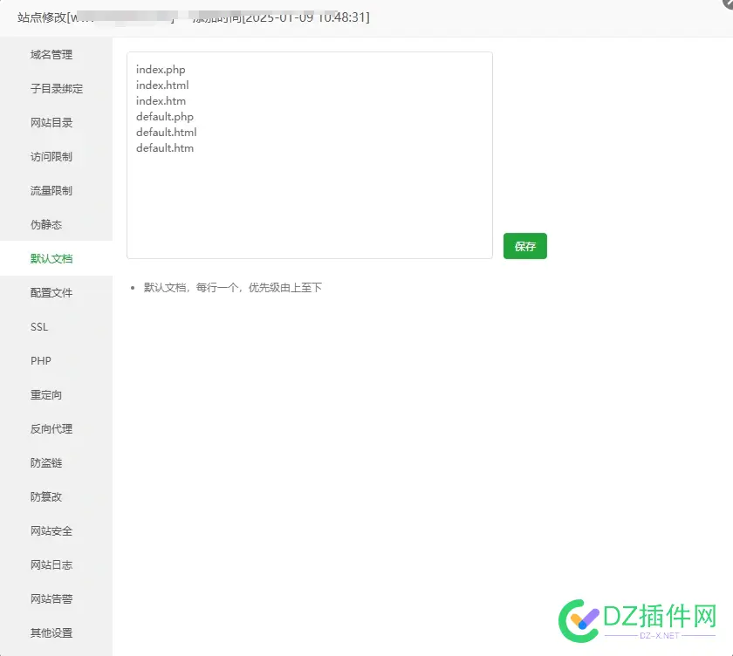Select the active 默认文档 tab

51,259
